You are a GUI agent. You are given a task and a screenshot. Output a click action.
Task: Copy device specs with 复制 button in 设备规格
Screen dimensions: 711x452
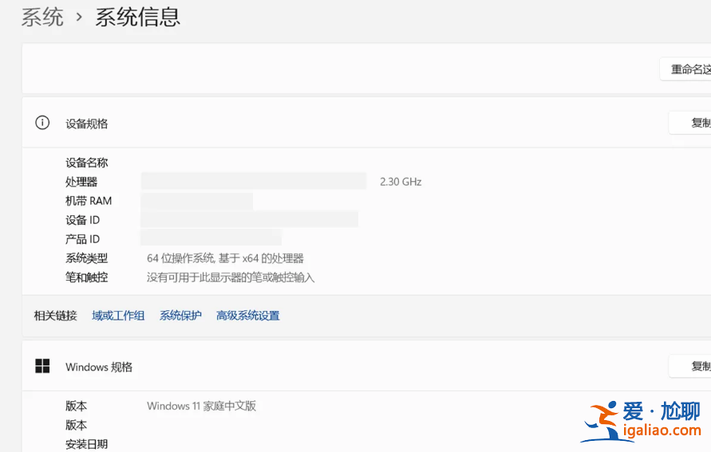pos(690,123)
